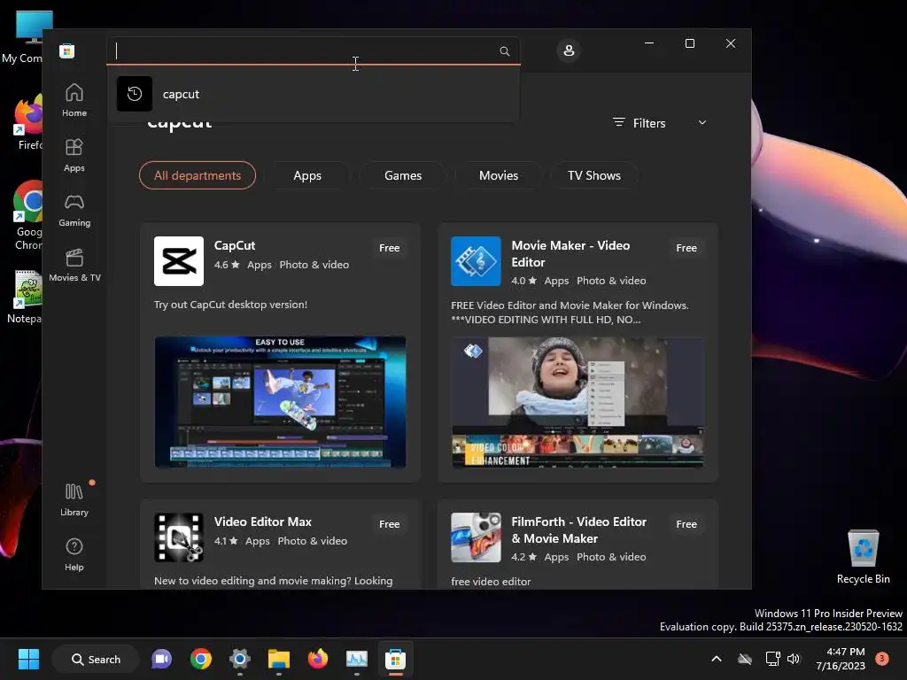Open the video chat app on taskbar

161,659
